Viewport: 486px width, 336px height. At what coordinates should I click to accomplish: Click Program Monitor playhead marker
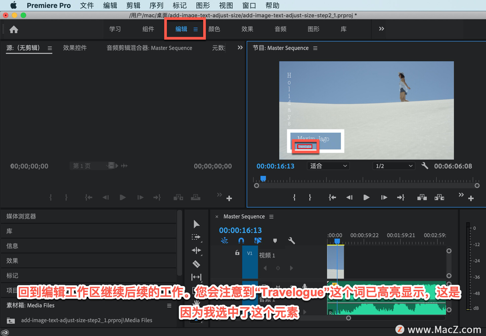tap(263, 179)
